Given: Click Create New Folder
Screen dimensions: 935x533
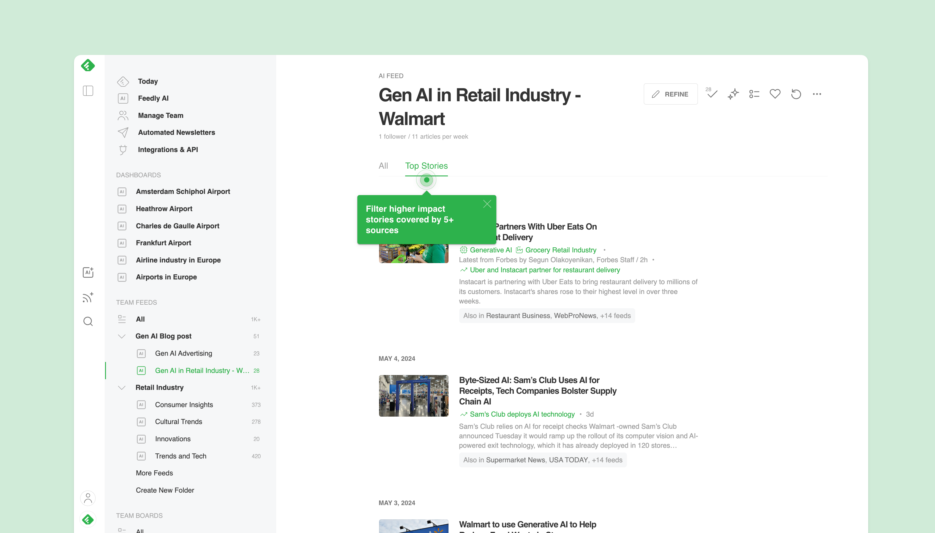Looking at the screenshot, I should (165, 490).
